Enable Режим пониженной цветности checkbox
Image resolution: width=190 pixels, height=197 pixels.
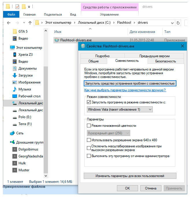click(89, 126)
